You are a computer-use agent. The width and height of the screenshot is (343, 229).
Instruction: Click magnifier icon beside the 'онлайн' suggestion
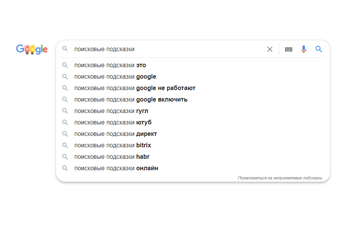[x=65, y=168]
